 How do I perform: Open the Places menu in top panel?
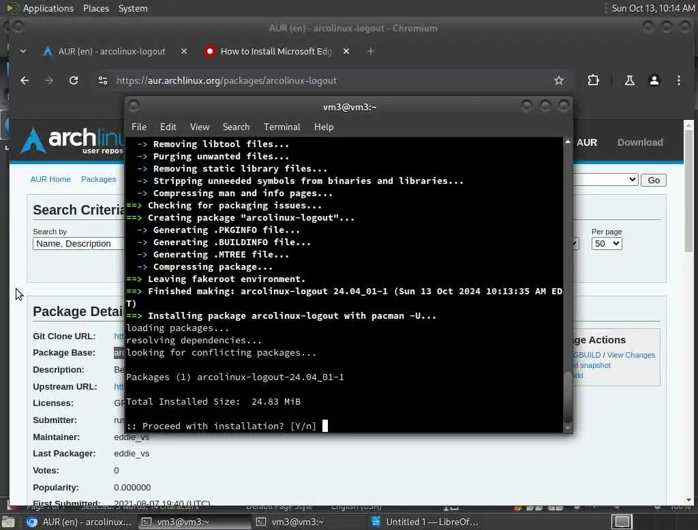click(96, 8)
